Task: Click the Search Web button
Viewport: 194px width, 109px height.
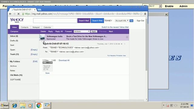Action: pos(97,21)
